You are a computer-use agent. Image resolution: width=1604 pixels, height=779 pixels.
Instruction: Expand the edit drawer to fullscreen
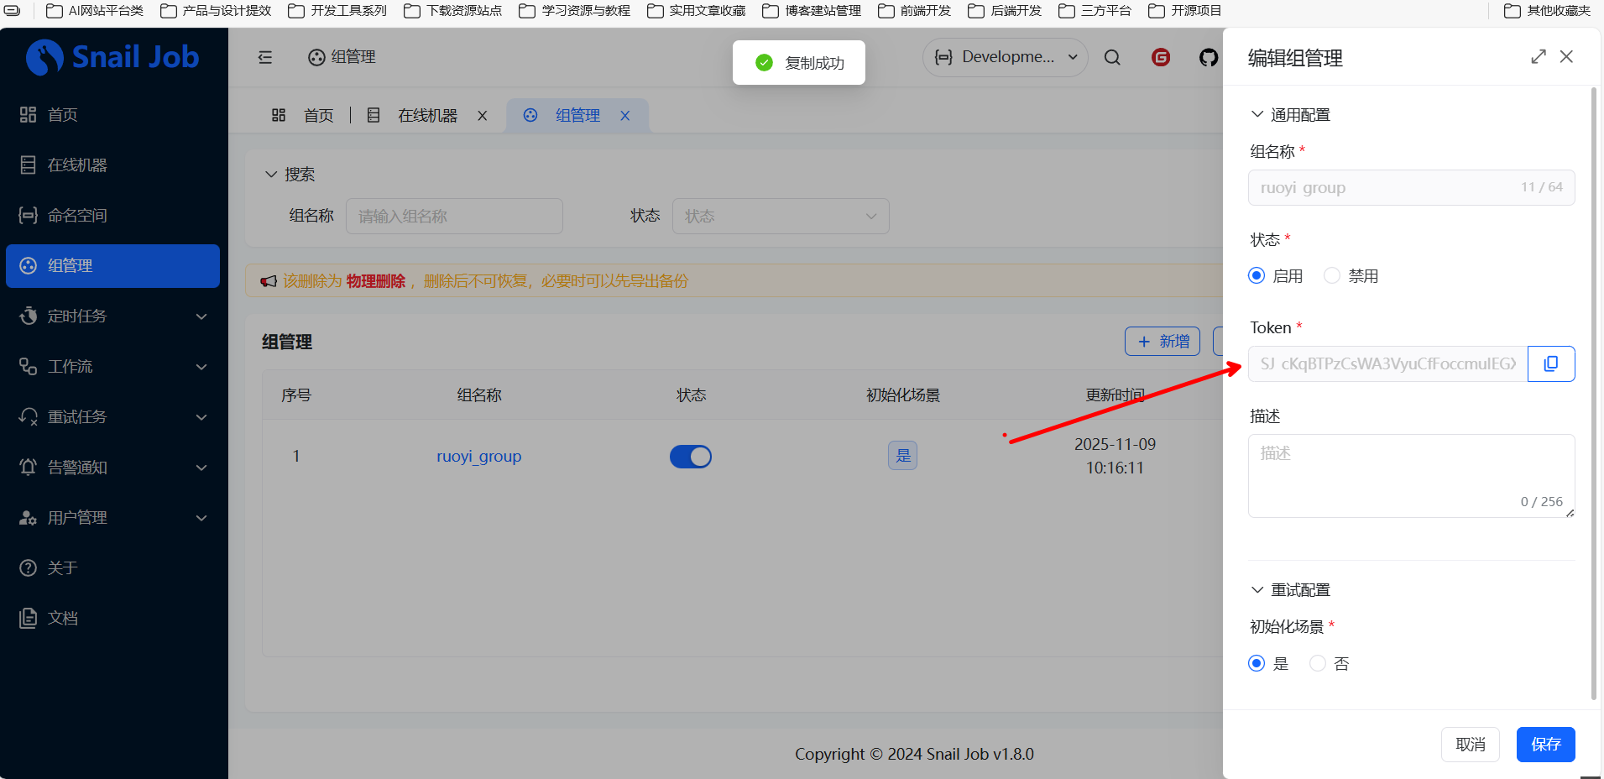1538,56
